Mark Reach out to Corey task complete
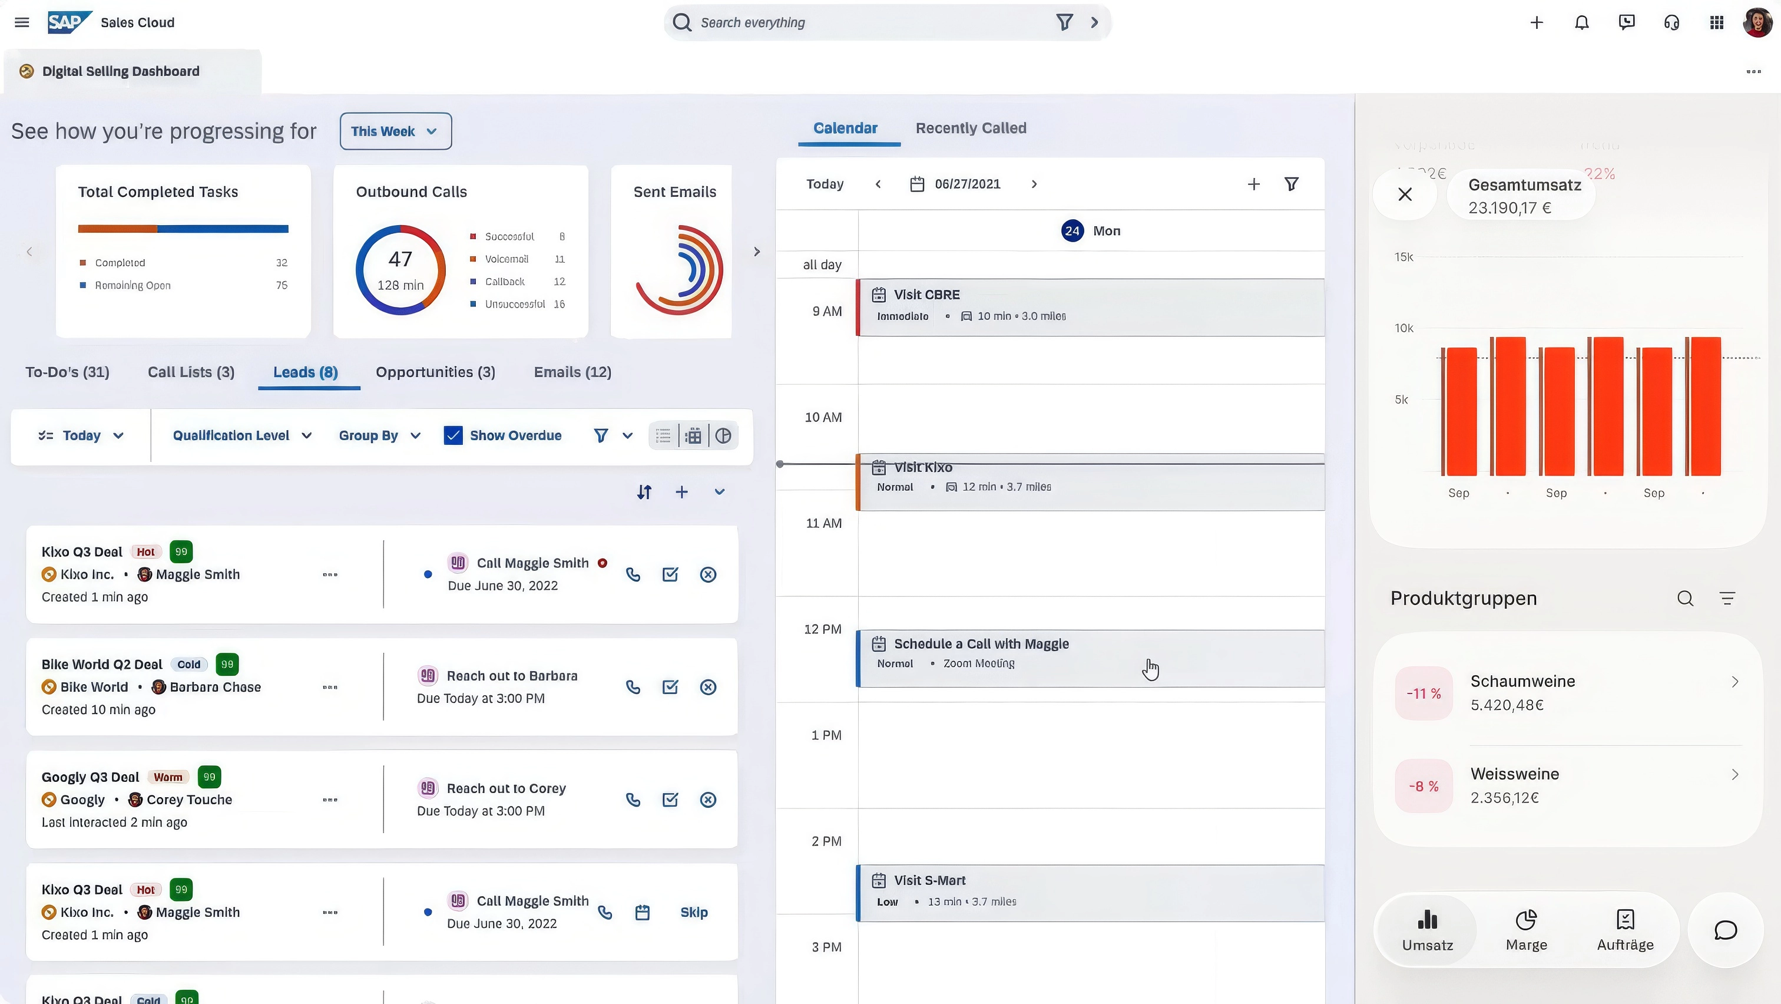This screenshot has width=1781, height=1004. [x=670, y=800]
